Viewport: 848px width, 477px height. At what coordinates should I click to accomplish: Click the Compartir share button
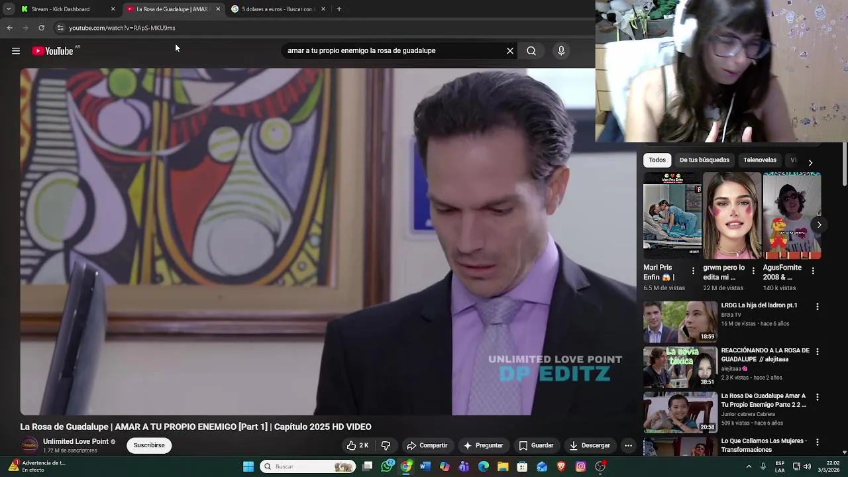point(427,445)
